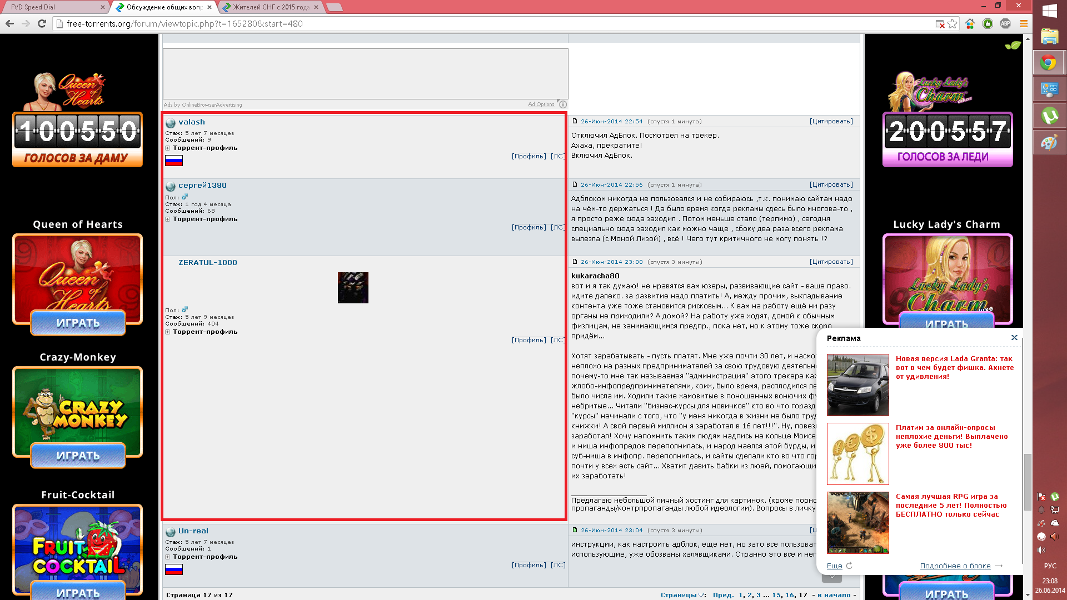Send ЛС to ZERATUL-1000
The image size is (1067, 600).
[x=557, y=340]
